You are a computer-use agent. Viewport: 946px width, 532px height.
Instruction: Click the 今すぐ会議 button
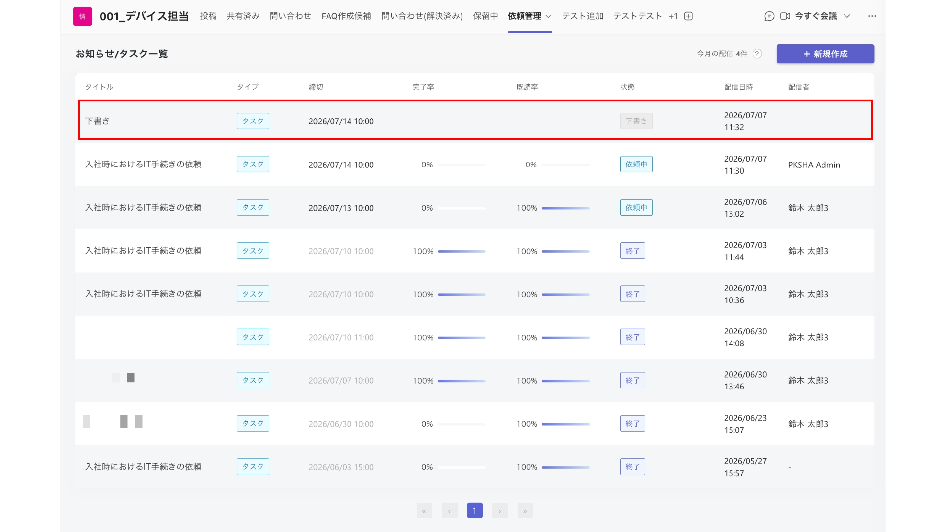tap(816, 16)
